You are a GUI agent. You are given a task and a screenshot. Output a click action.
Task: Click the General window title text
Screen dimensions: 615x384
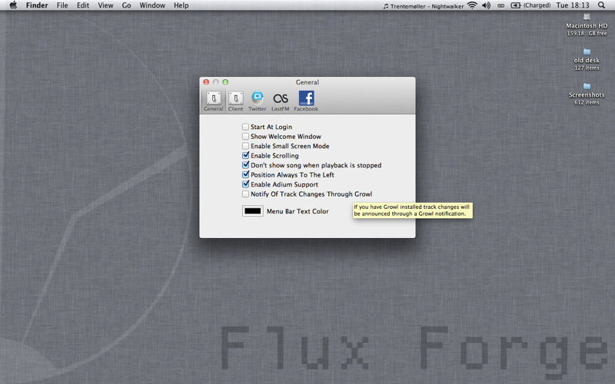[x=307, y=82]
